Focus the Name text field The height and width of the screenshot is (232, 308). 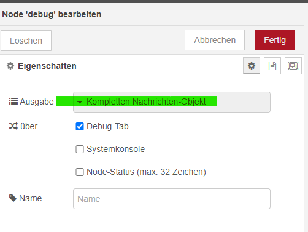172,199
